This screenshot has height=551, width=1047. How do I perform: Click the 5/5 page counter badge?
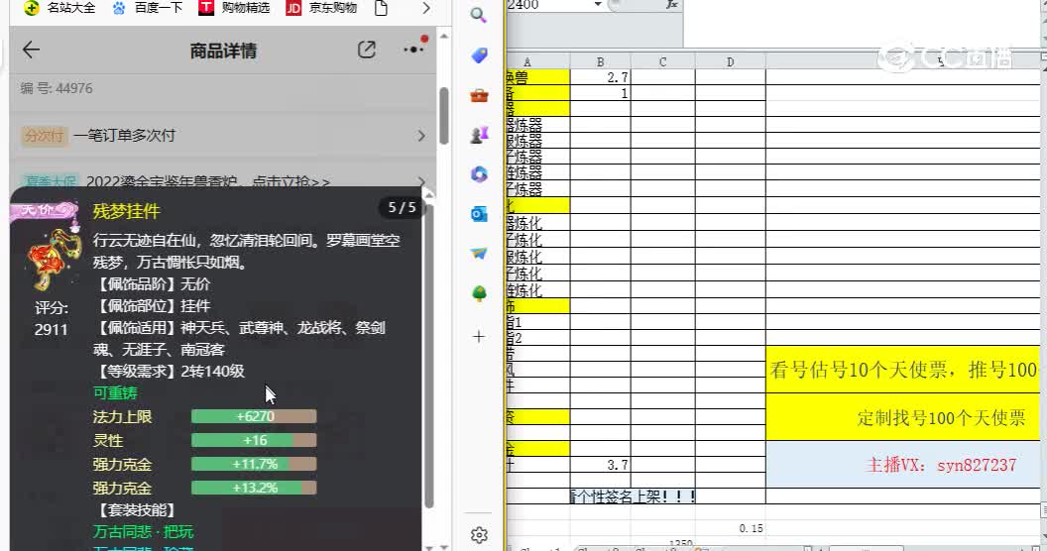402,208
